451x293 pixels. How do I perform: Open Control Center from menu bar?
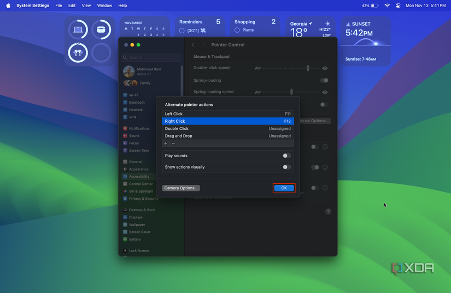coord(398,5)
